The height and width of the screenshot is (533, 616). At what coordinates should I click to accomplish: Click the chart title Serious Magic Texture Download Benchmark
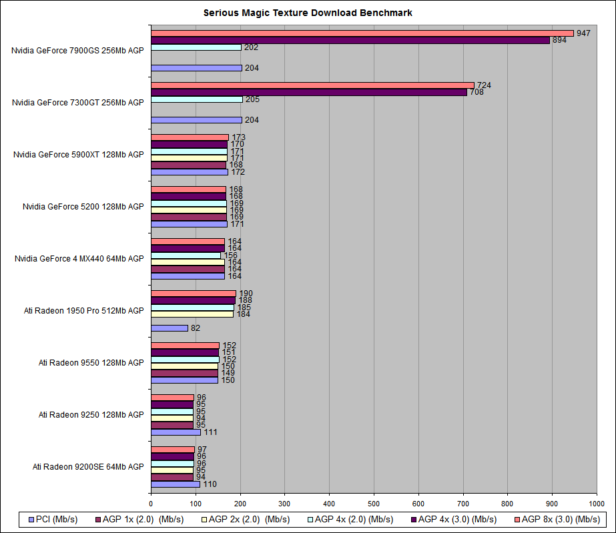pos(308,13)
